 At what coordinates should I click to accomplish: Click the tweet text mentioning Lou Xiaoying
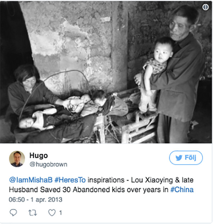[x=101, y=185]
